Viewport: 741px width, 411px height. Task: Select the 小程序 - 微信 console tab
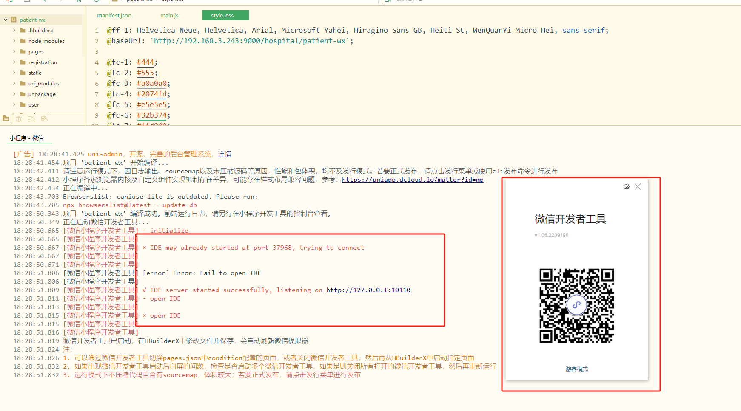[x=27, y=138]
